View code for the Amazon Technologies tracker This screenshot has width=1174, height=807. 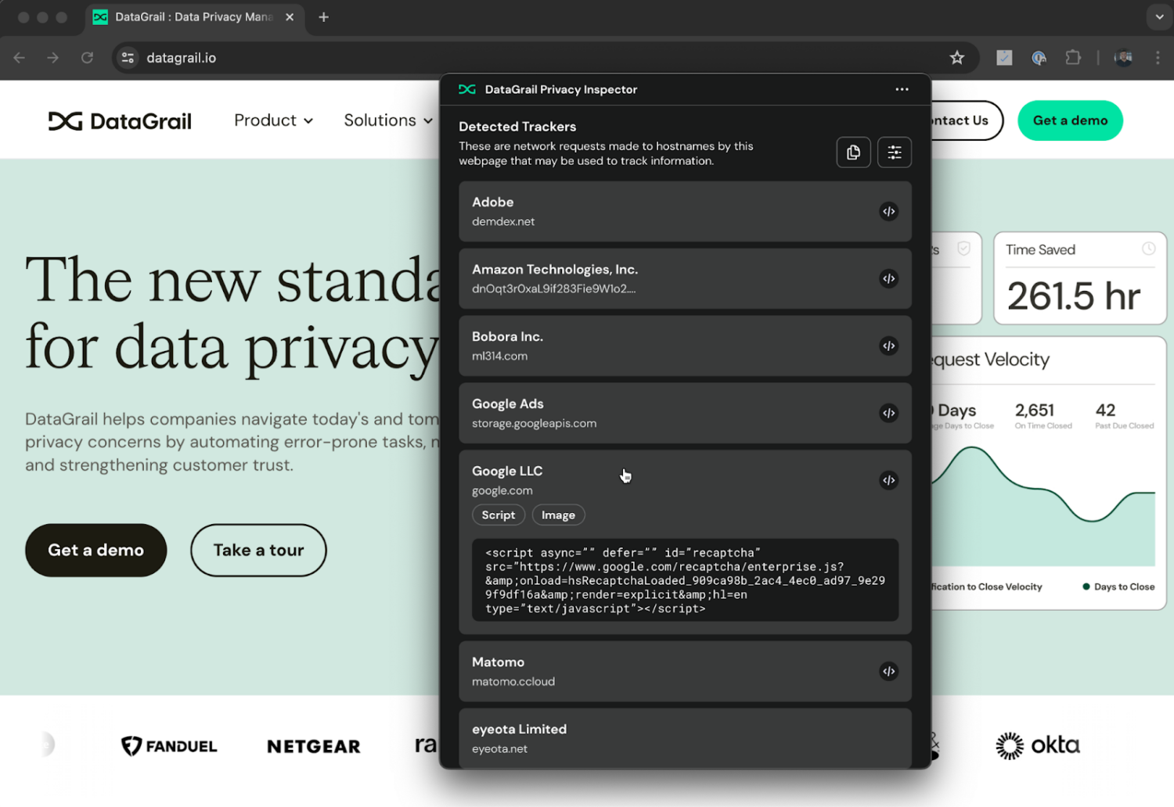click(x=888, y=278)
